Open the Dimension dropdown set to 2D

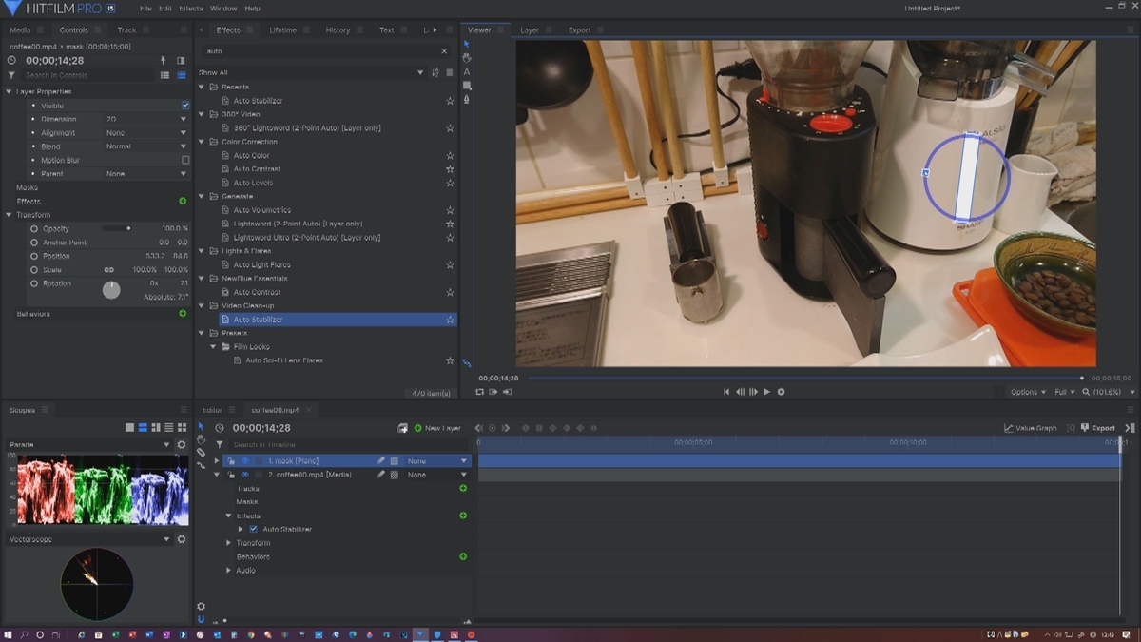coord(146,119)
